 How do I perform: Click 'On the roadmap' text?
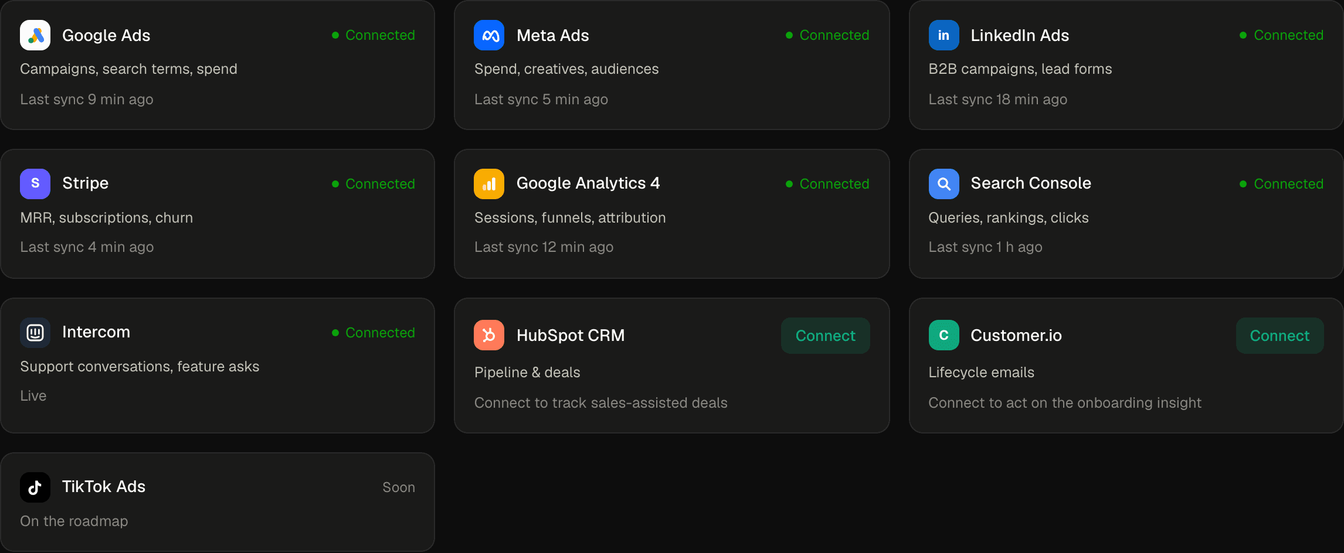point(74,521)
